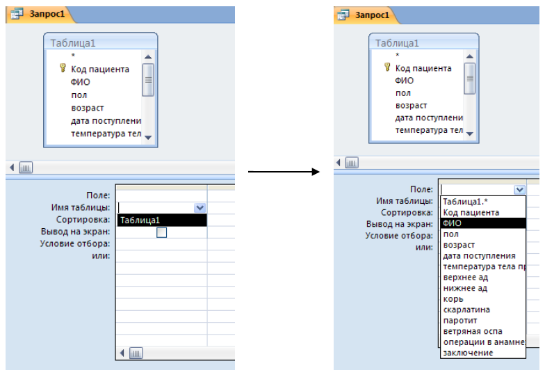Viewport: 545px width, 370px height.
Task: Click the Запрос1 tab icon in right window
Action: click(343, 15)
